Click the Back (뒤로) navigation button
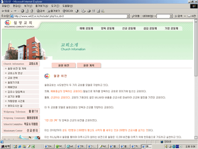 [6, 11]
